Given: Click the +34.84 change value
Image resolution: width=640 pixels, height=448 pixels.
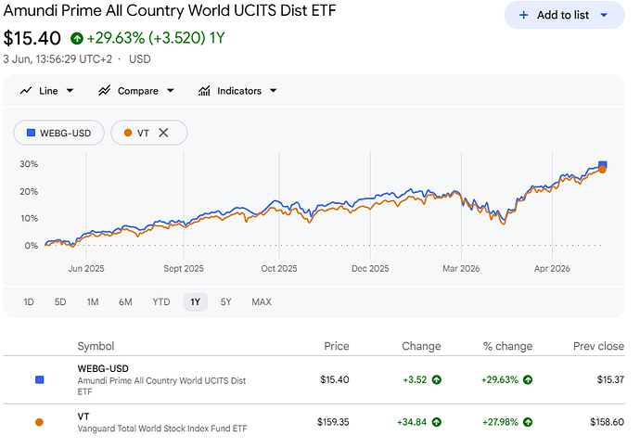Looking at the screenshot, I should (412, 422).
